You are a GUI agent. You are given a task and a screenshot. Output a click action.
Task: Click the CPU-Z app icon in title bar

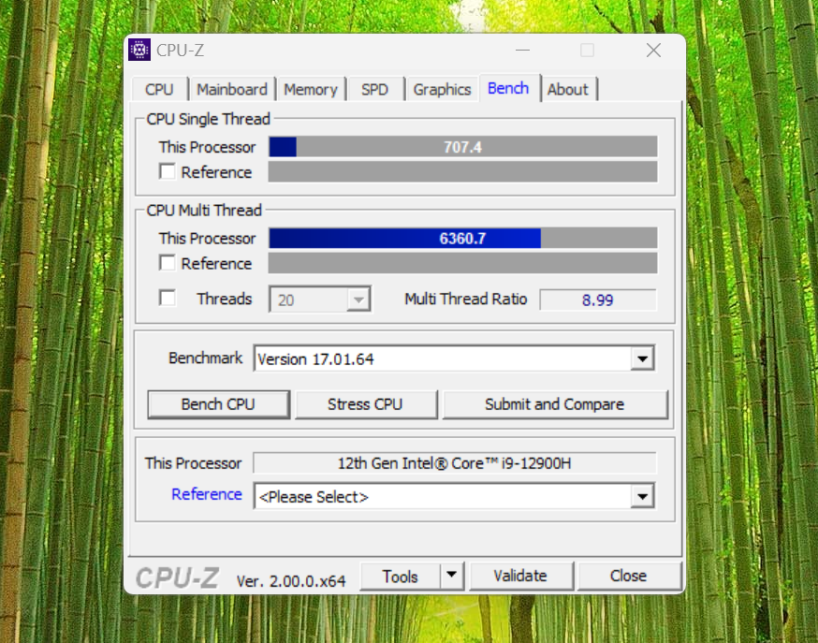(139, 50)
